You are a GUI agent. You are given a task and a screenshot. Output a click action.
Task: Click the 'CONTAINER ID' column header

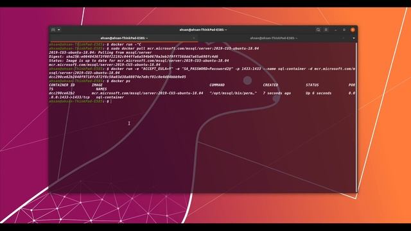62,85
